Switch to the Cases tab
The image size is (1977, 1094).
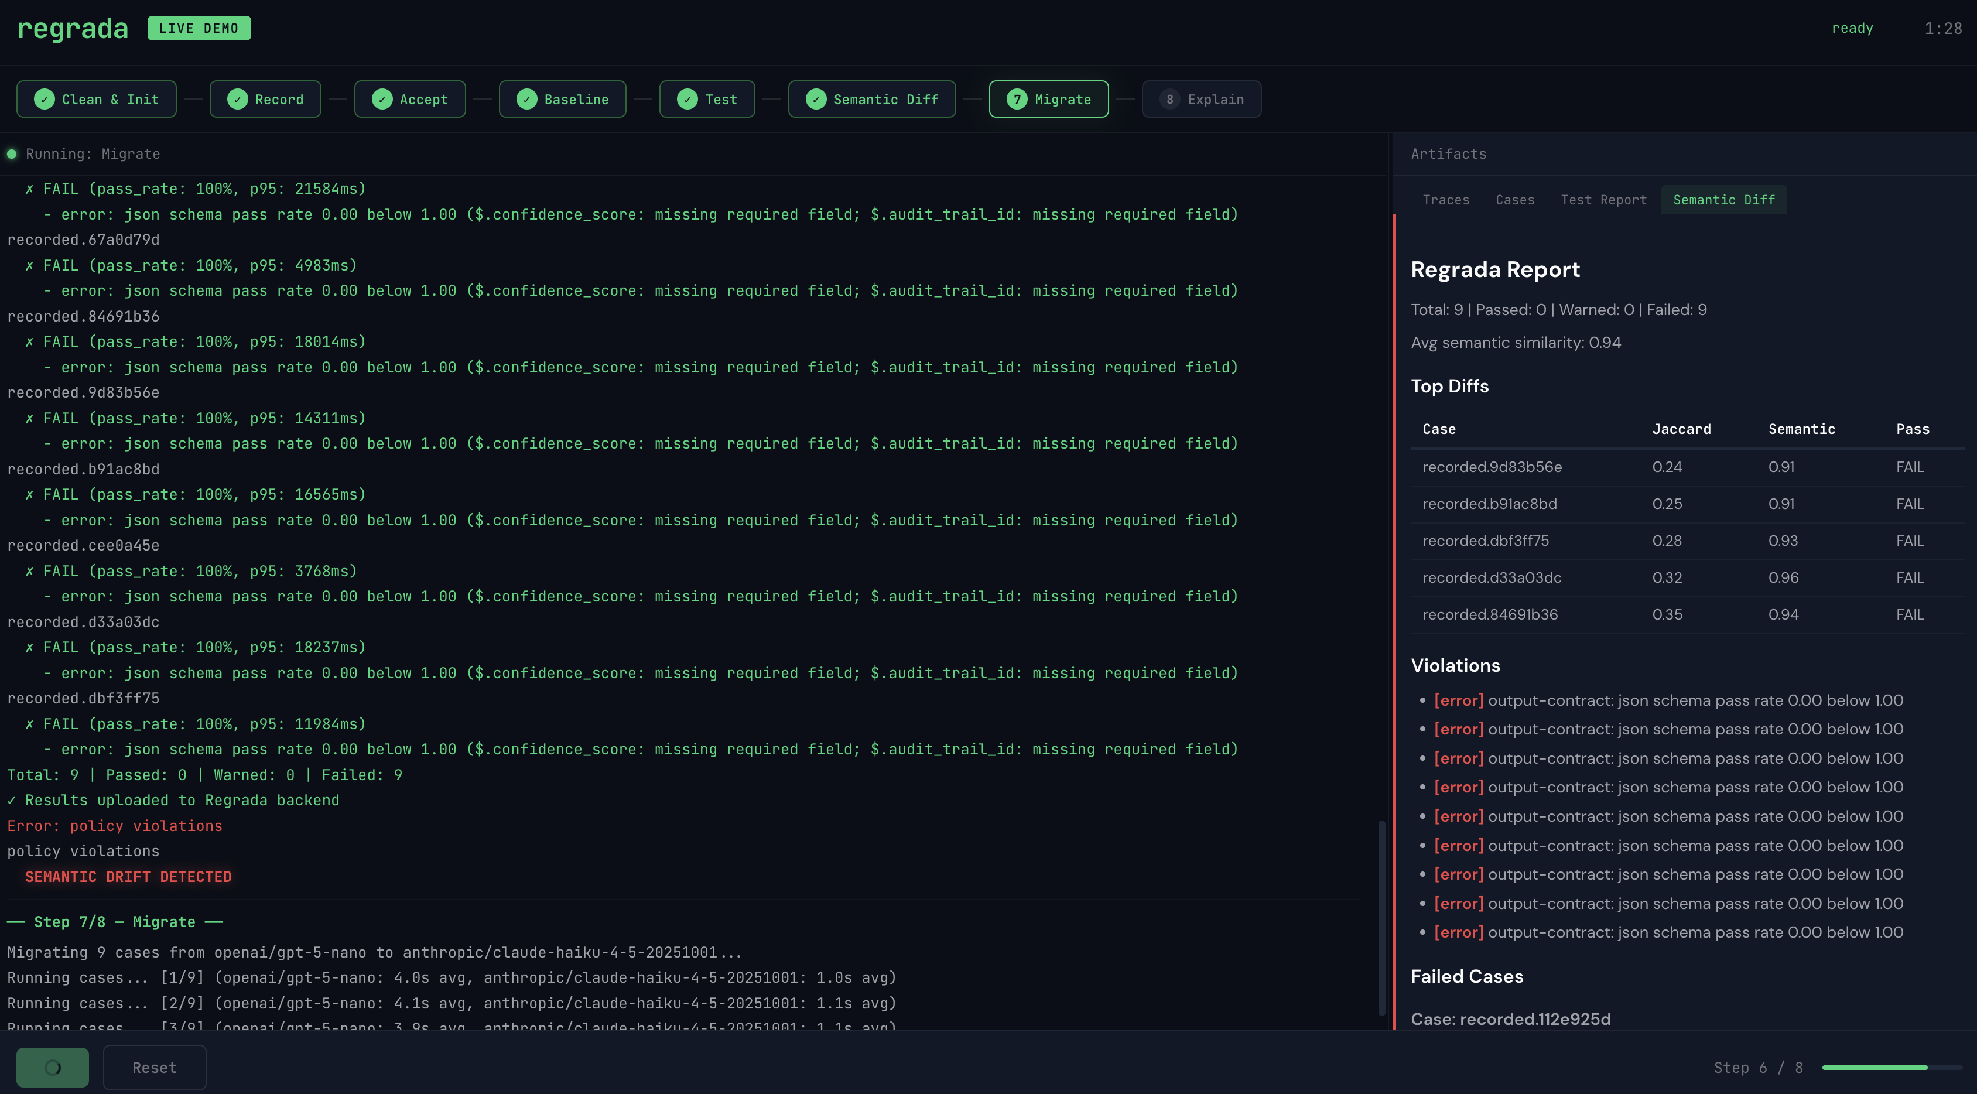1515,200
